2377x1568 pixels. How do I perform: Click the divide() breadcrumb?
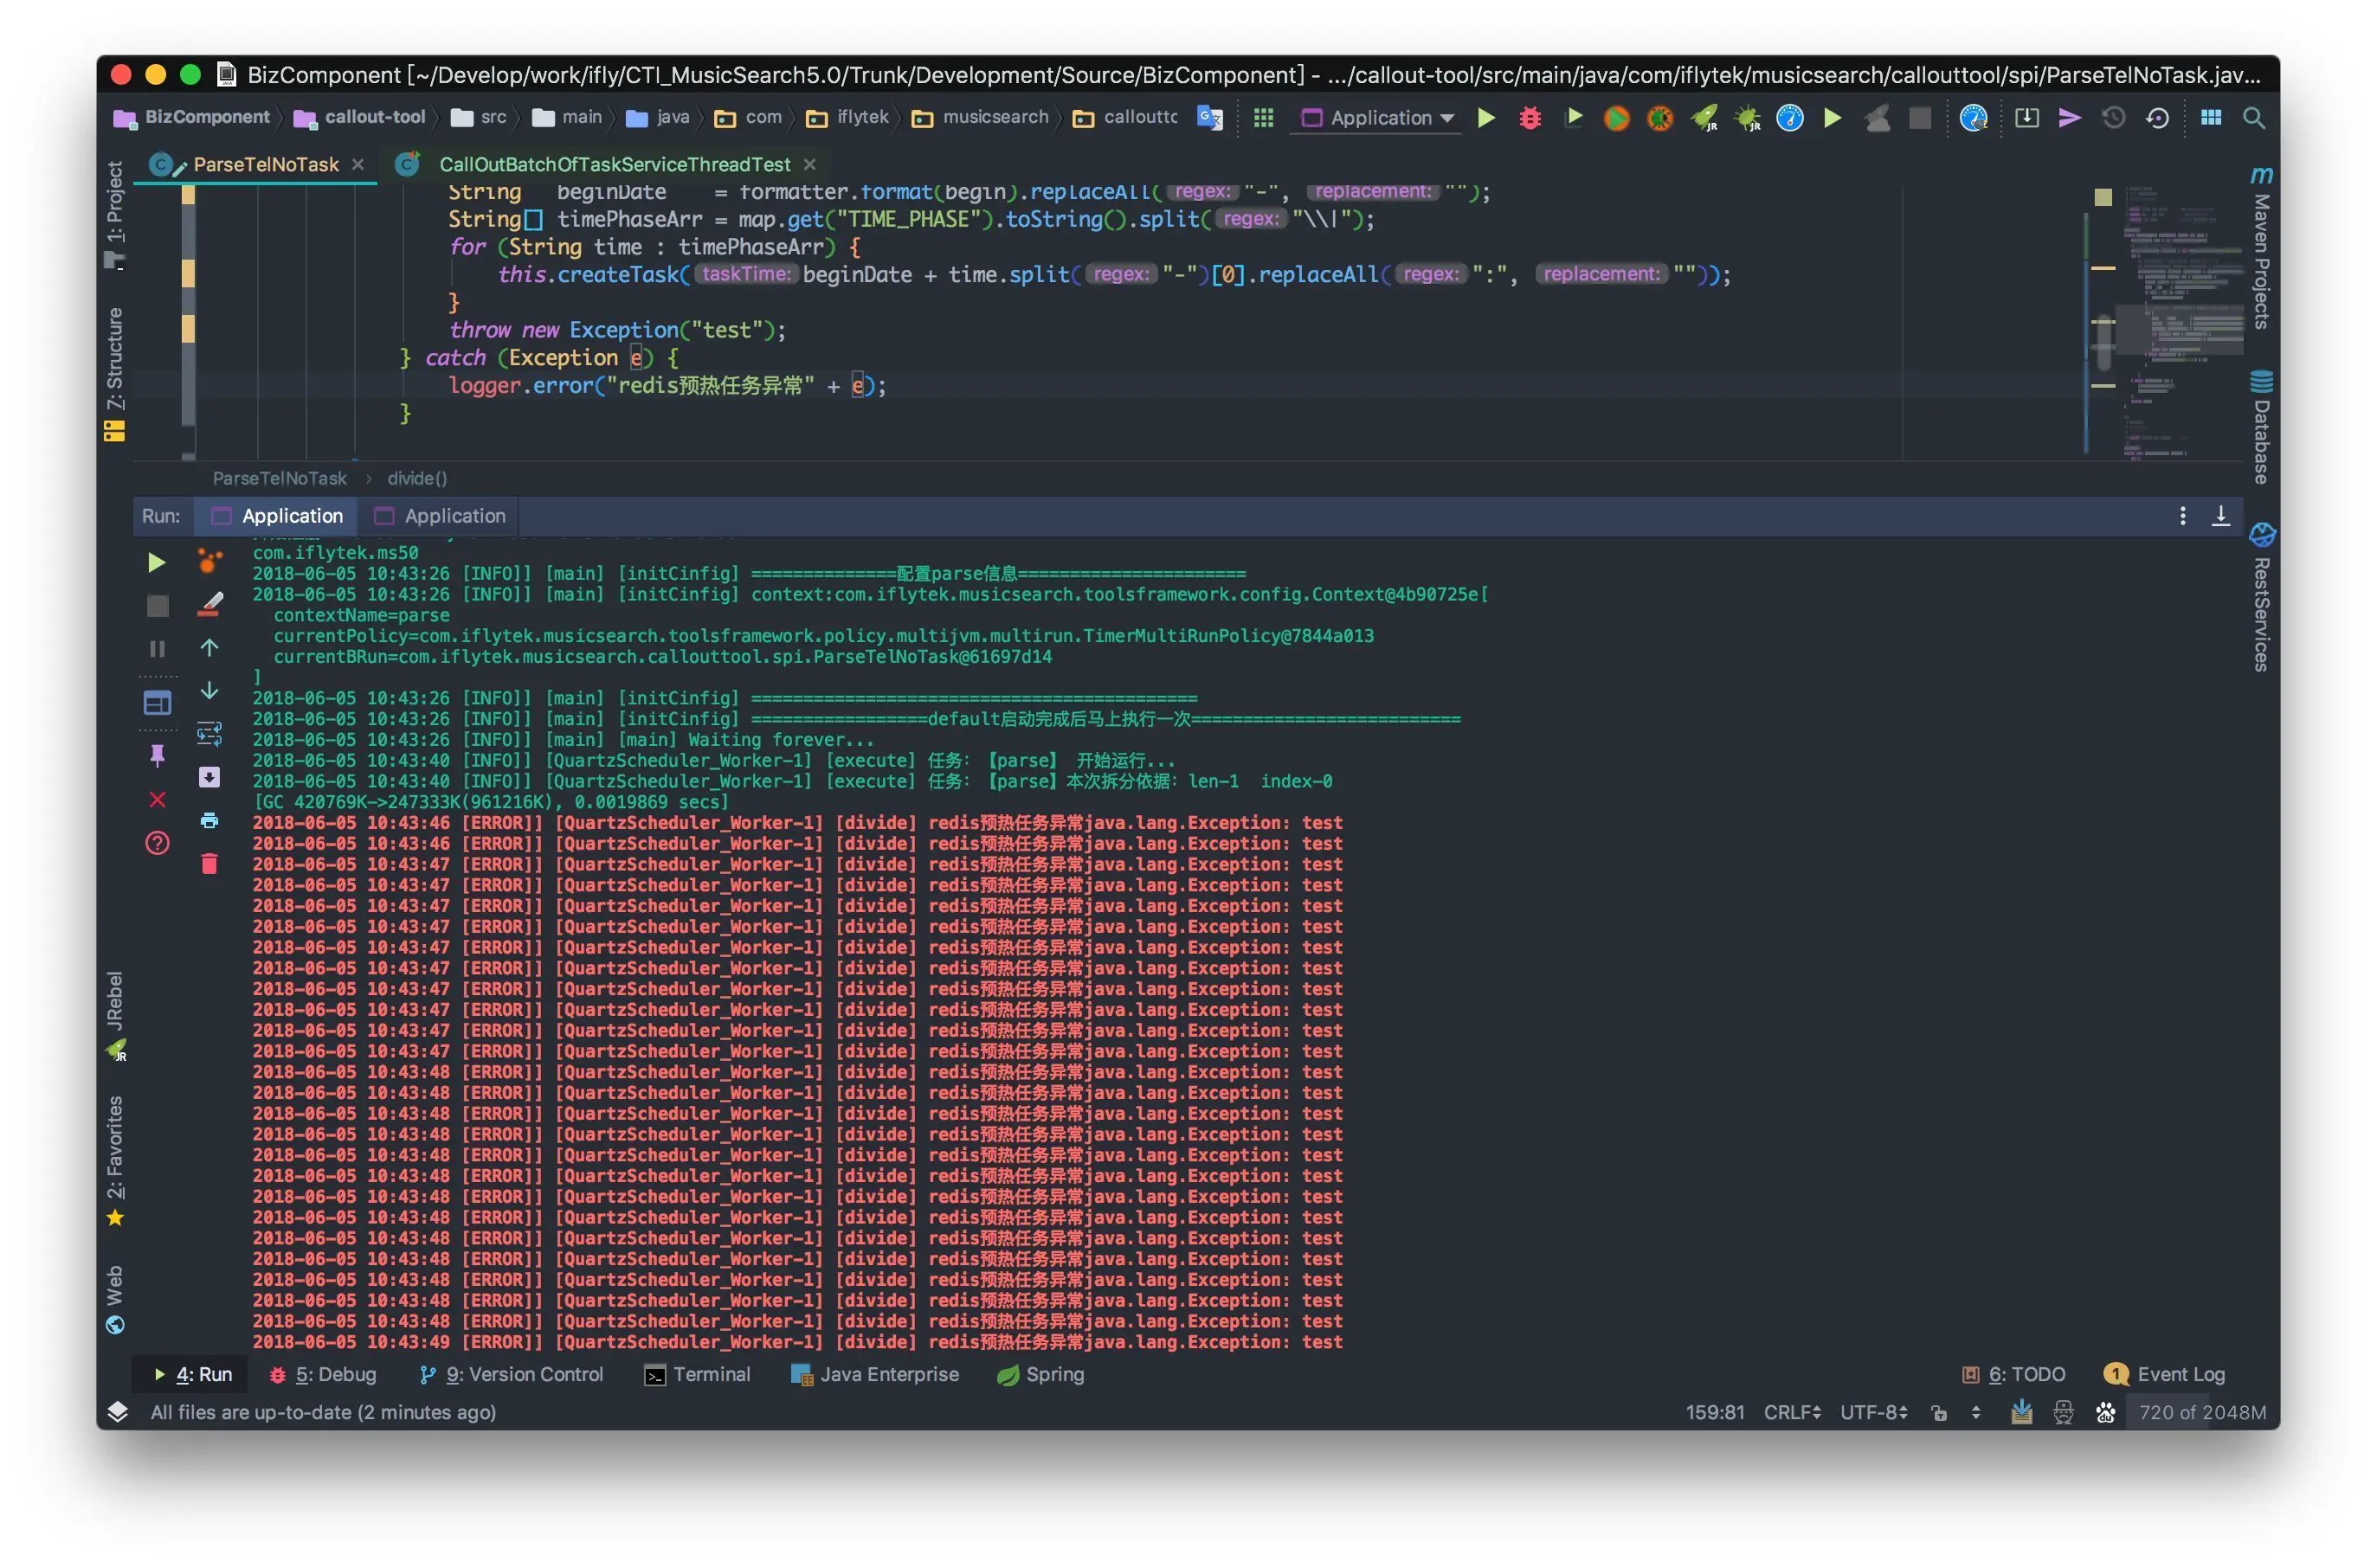pyautogui.click(x=417, y=479)
